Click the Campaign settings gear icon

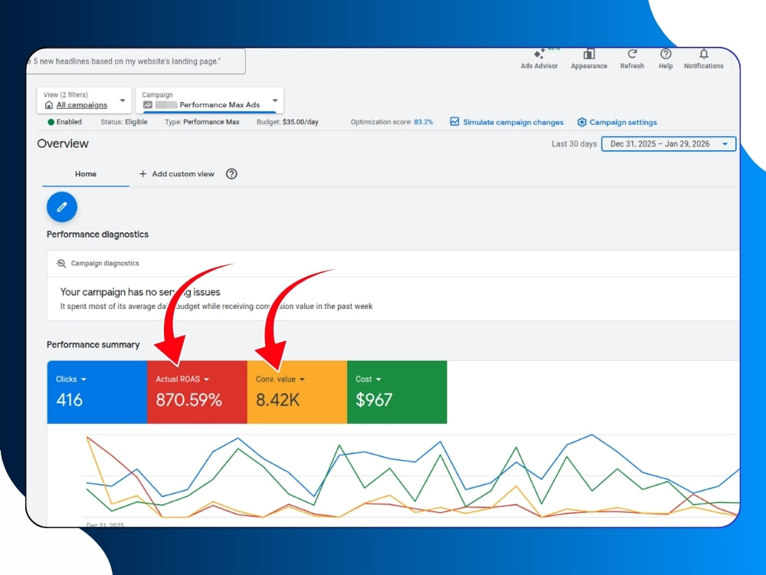581,122
